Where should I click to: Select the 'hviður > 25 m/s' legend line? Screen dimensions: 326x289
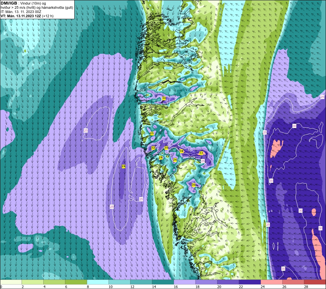tap(37, 7)
